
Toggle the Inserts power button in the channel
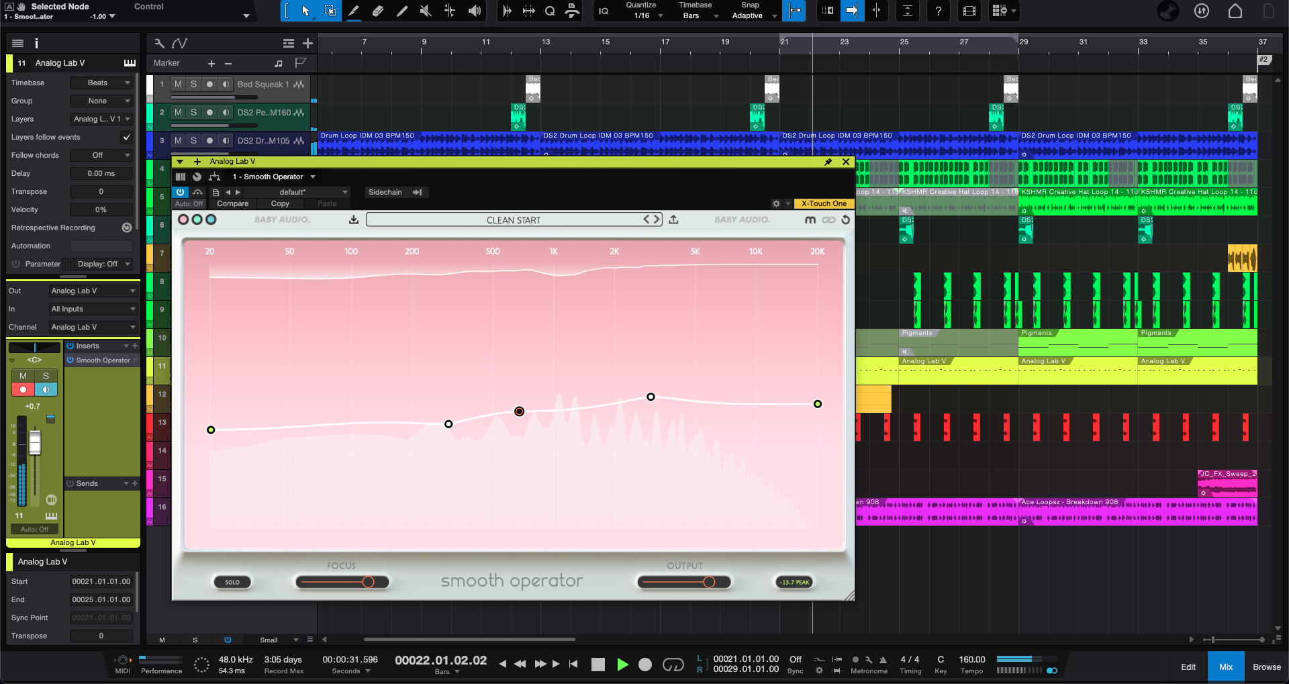pos(70,346)
